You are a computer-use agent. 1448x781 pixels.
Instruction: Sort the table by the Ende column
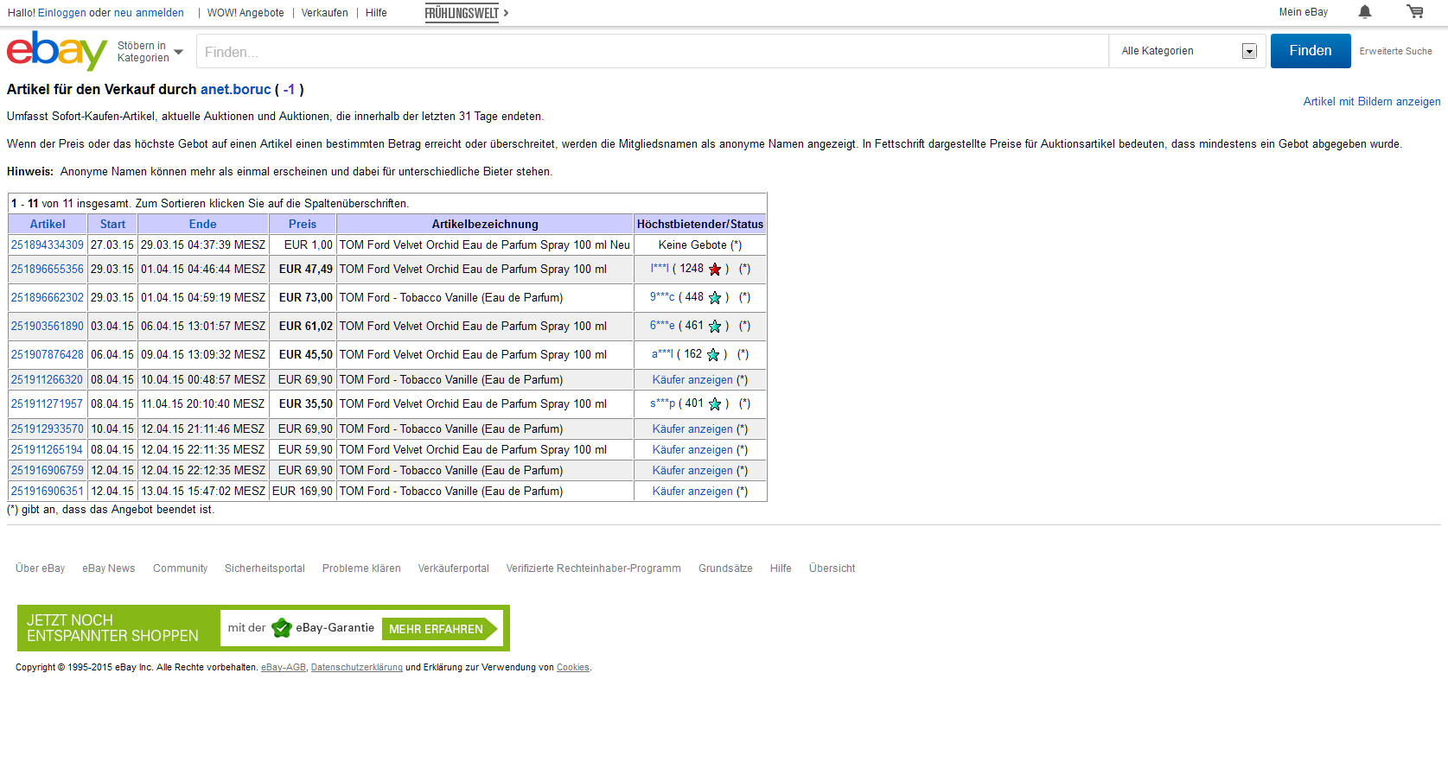[x=203, y=224]
